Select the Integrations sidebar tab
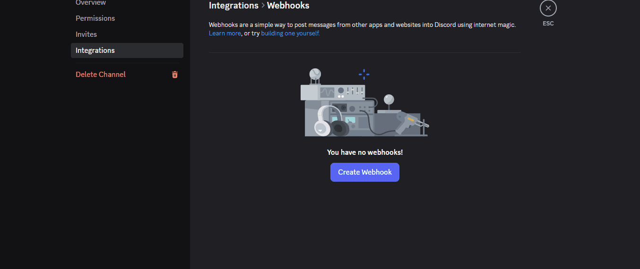This screenshot has height=269, width=640. [127, 50]
